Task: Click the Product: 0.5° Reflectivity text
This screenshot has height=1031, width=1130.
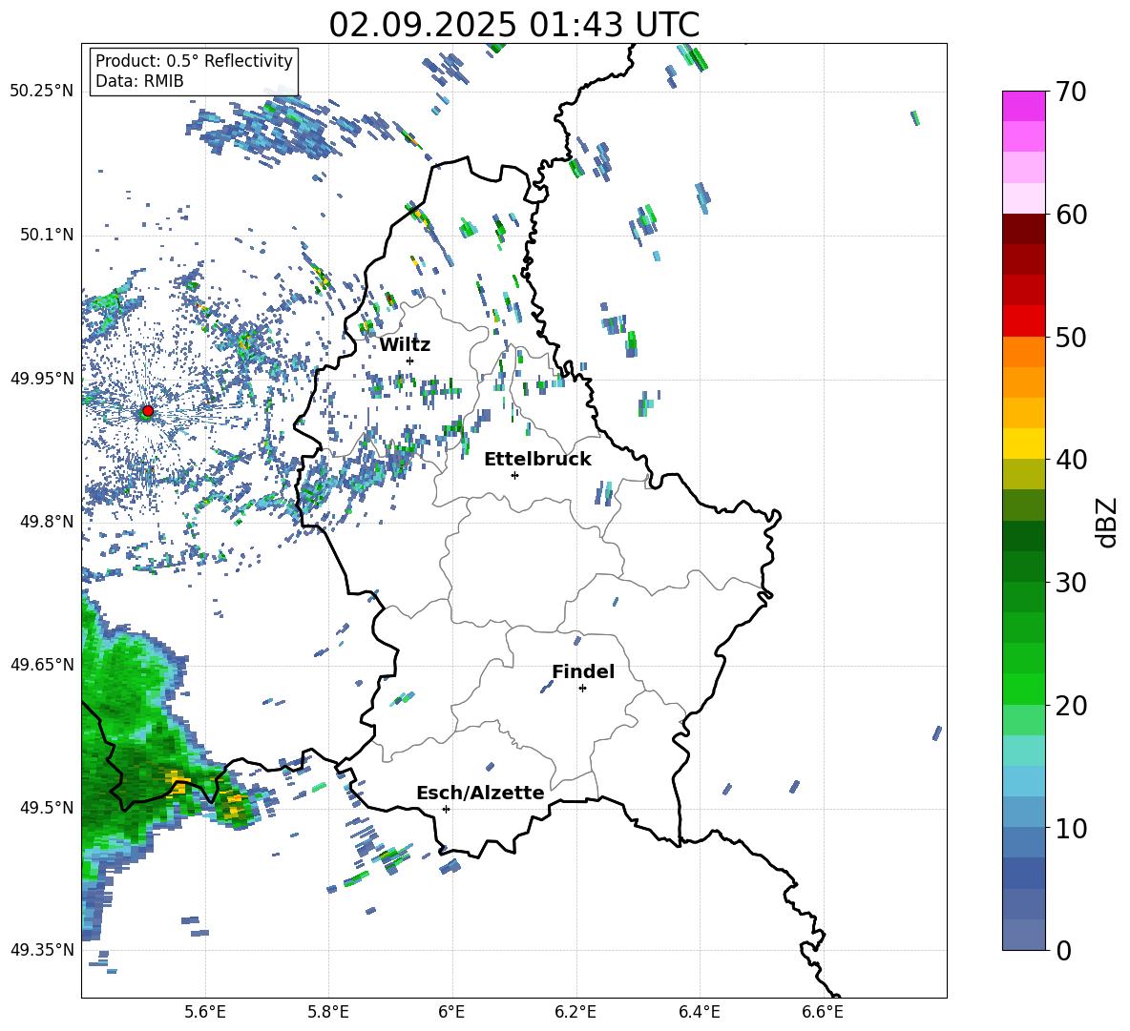Action: click(194, 60)
